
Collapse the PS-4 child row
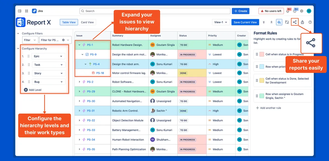click(85, 64)
